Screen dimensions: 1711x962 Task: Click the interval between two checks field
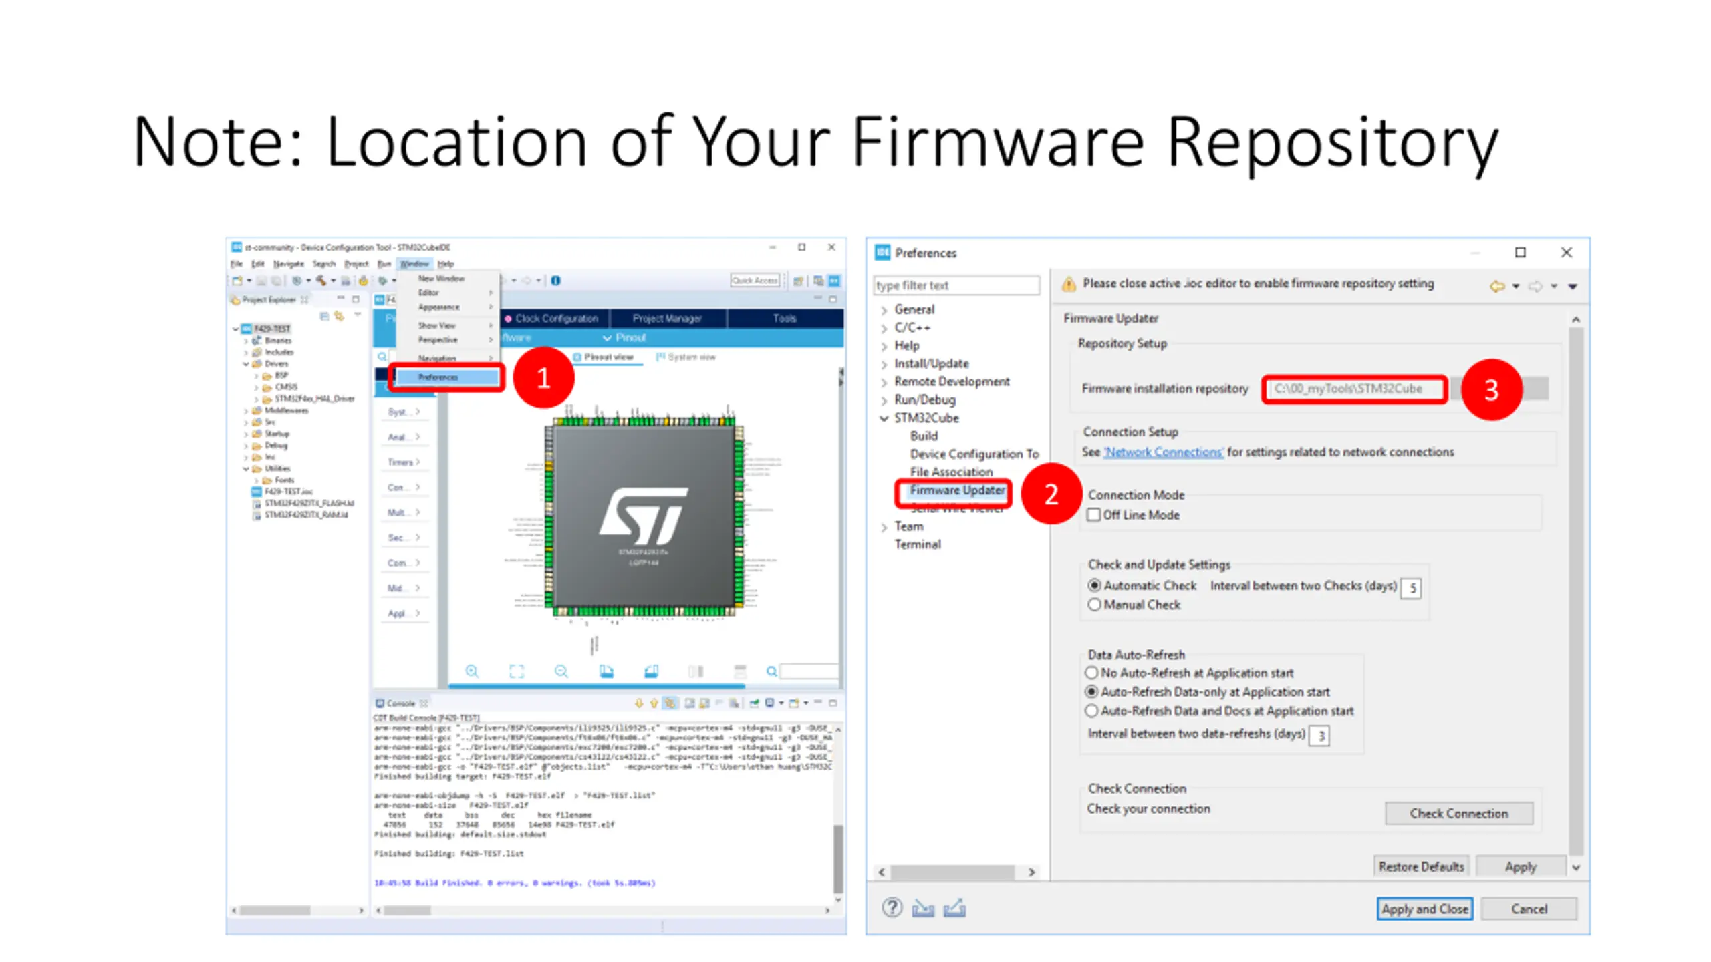coord(1411,588)
